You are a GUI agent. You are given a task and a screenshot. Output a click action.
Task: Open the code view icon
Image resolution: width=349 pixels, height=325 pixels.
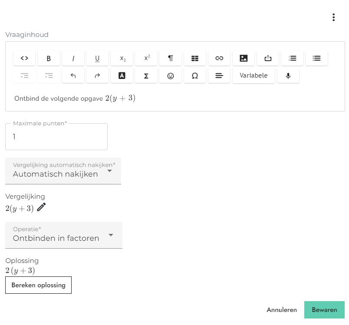click(24, 58)
